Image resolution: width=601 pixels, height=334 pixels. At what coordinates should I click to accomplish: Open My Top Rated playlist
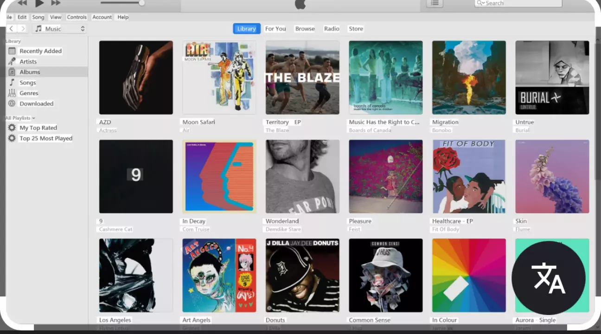click(x=38, y=128)
